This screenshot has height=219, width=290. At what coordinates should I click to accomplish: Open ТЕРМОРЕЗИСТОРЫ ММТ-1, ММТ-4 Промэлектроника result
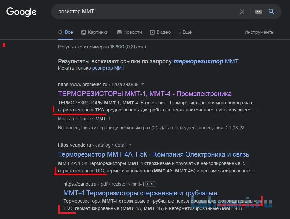pos(145,94)
